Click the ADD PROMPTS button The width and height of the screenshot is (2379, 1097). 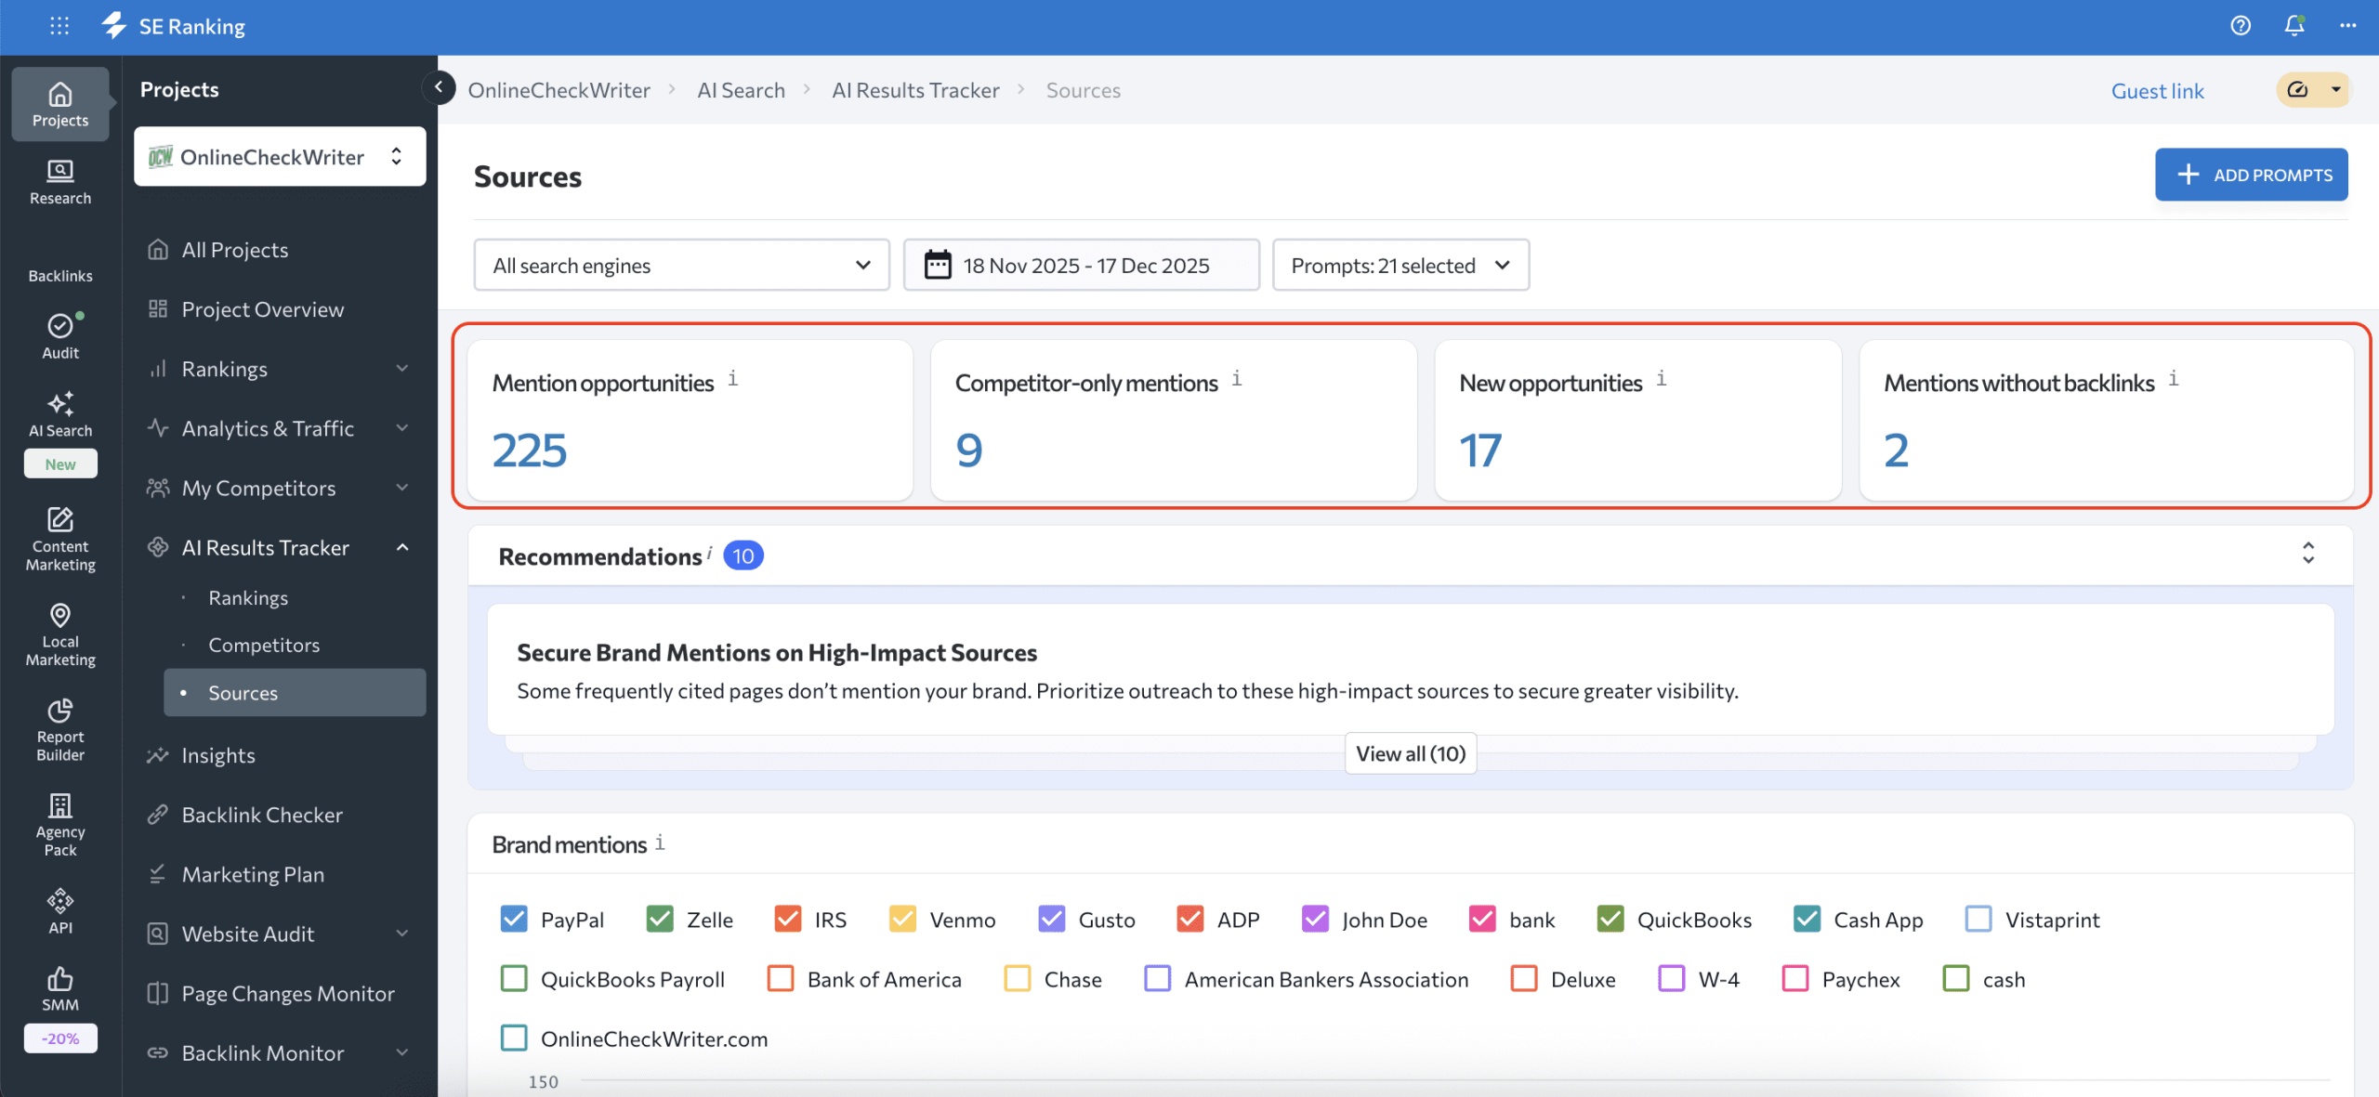pos(2252,174)
